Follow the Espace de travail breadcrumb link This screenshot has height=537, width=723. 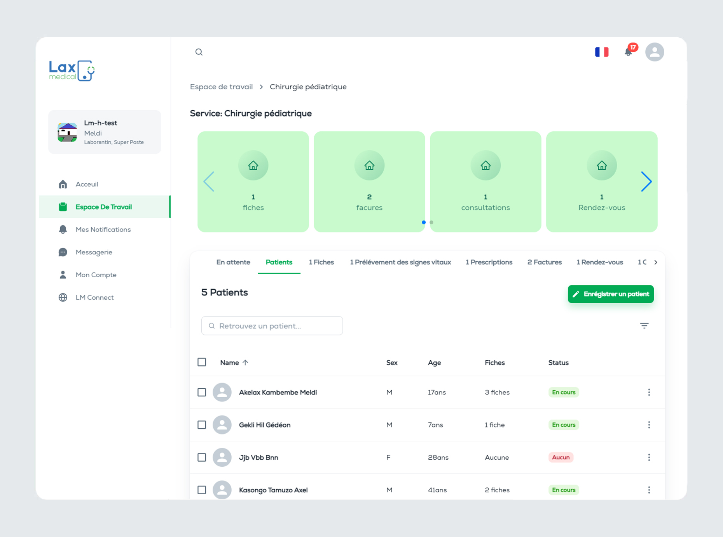(221, 87)
